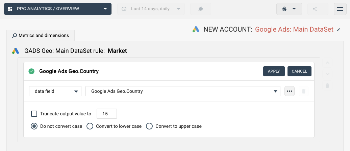Click the trash icon in data field row
This screenshot has height=151, width=350.
click(x=304, y=91)
